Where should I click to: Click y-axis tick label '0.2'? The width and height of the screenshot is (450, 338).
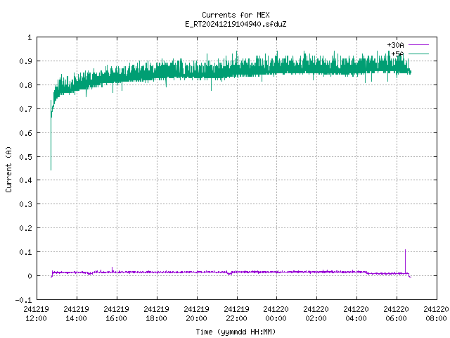(25, 228)
